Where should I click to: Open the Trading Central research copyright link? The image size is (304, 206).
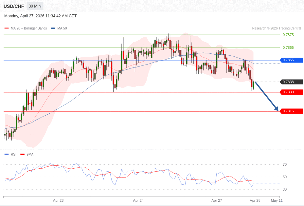[x=276, y=28]
